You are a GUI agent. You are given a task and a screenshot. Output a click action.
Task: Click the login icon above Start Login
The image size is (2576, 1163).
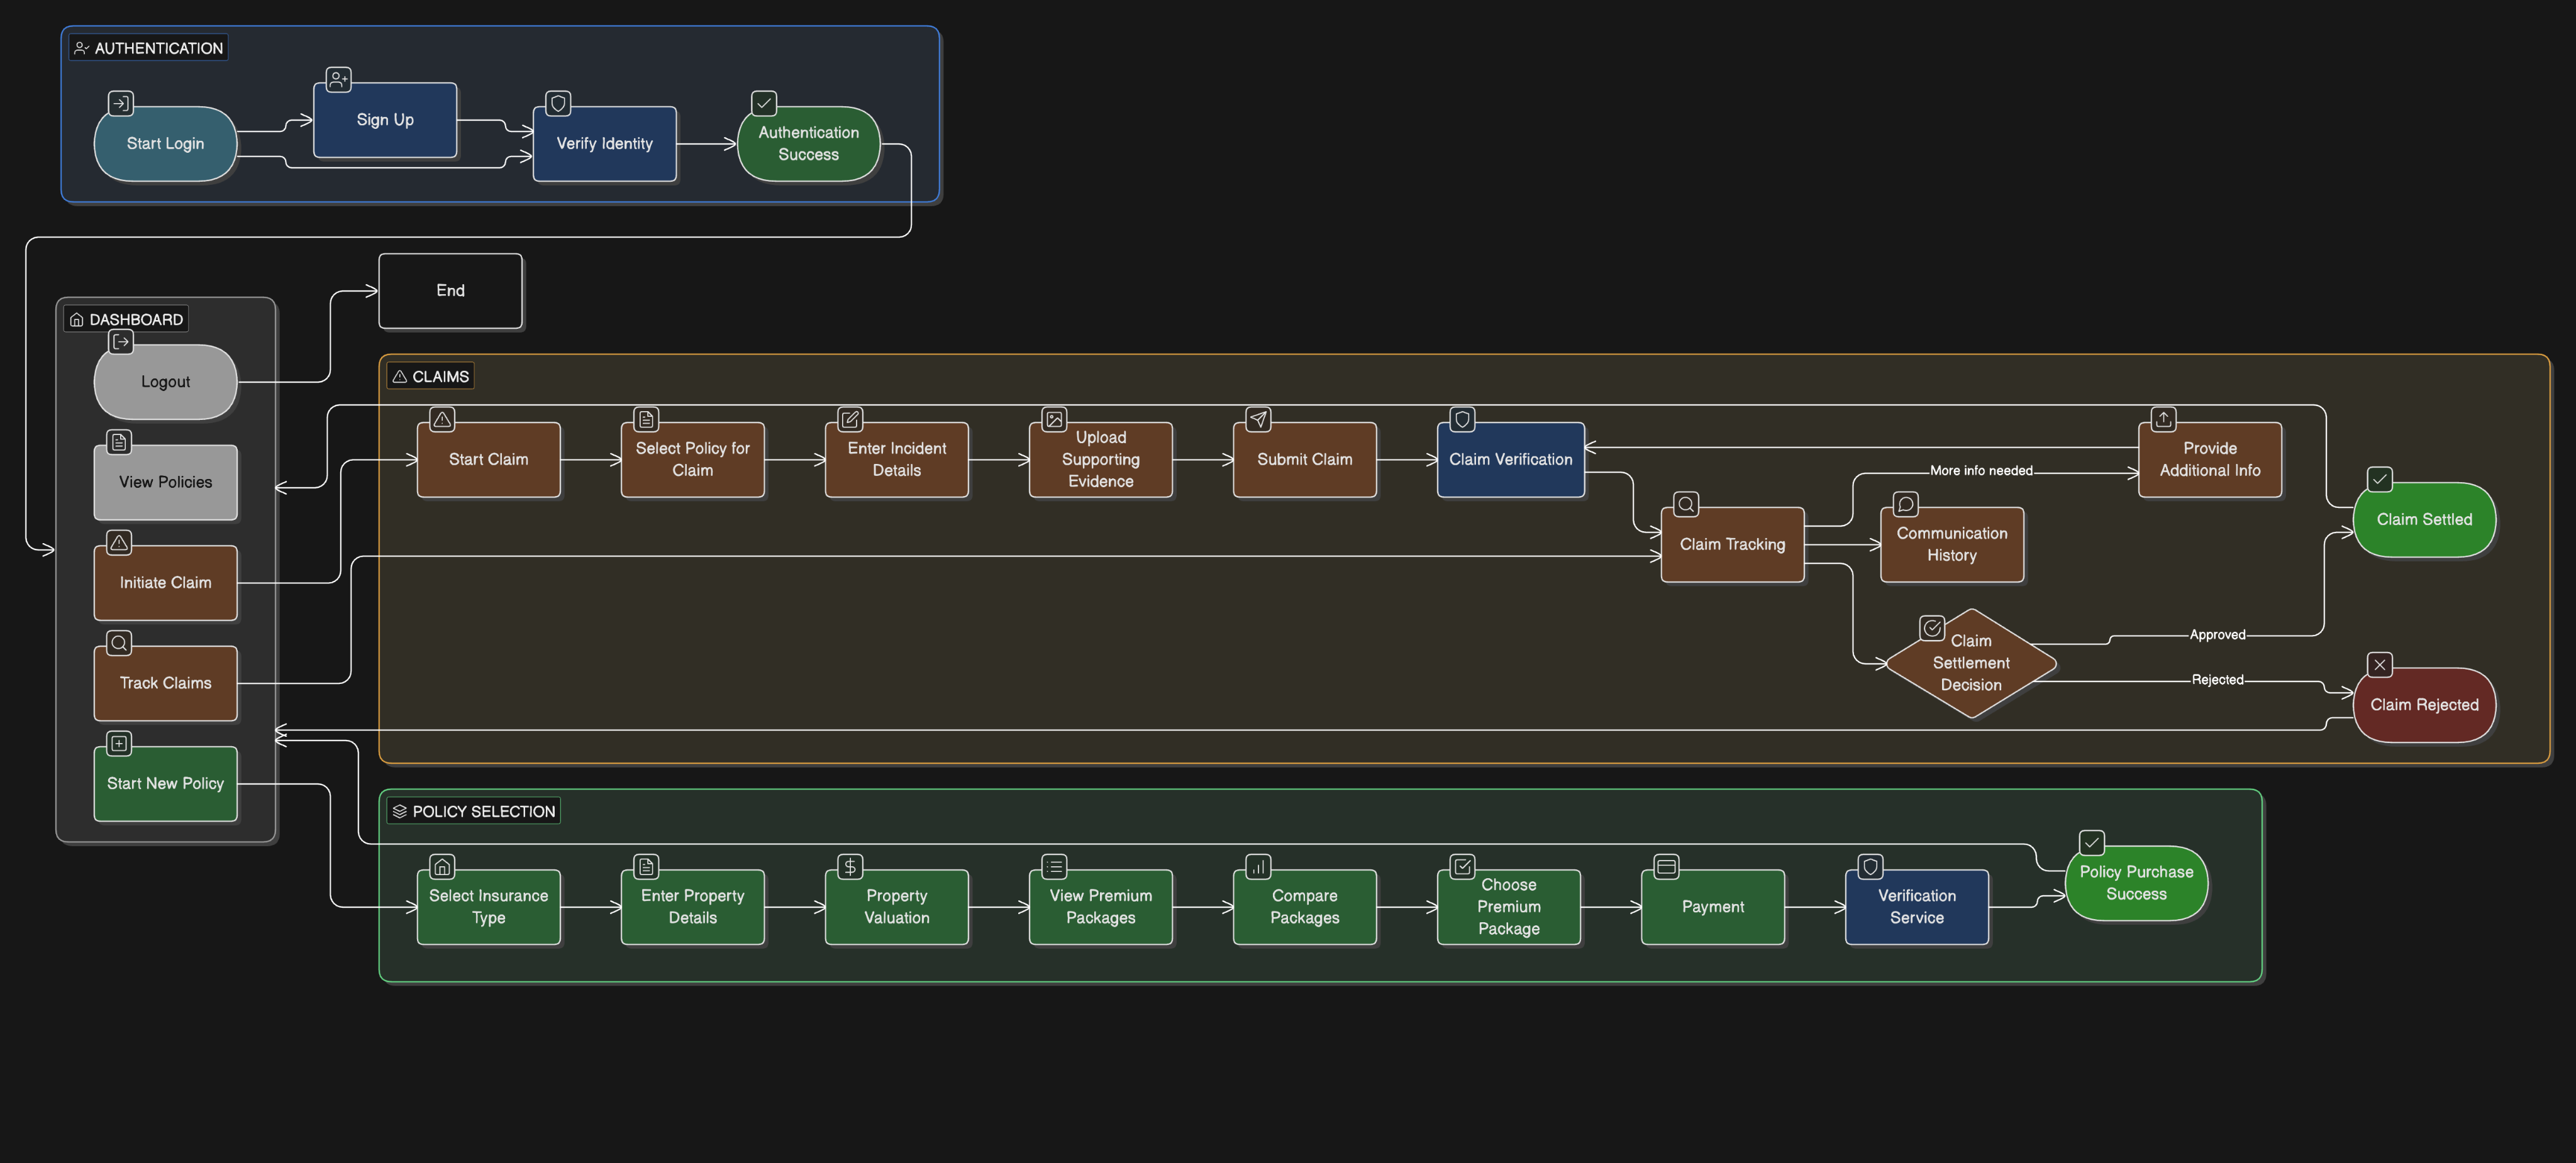[x=120, y=103]
